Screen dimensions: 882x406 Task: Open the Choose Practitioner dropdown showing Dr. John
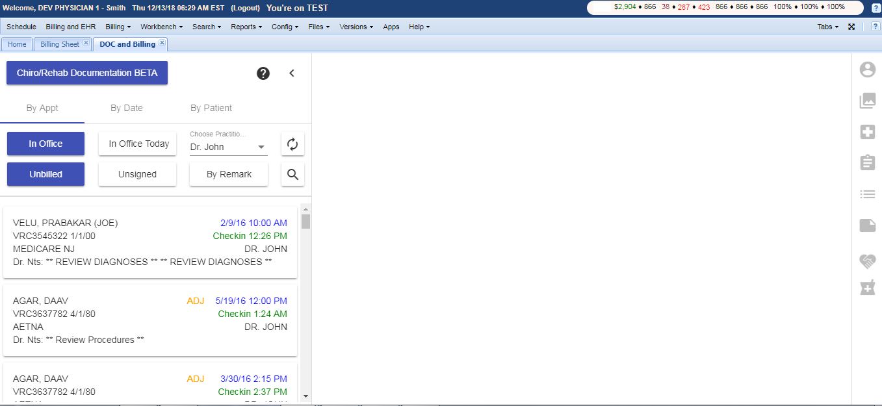228,147
